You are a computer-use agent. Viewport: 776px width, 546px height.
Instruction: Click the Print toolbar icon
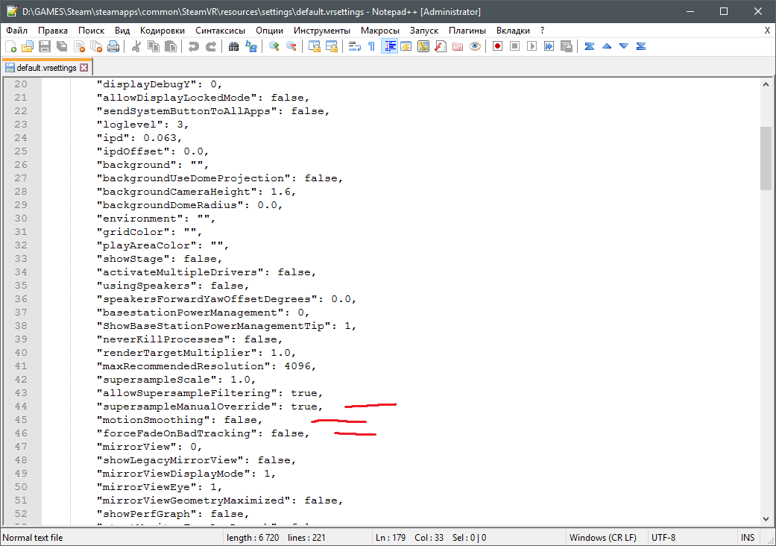[113, 46]
